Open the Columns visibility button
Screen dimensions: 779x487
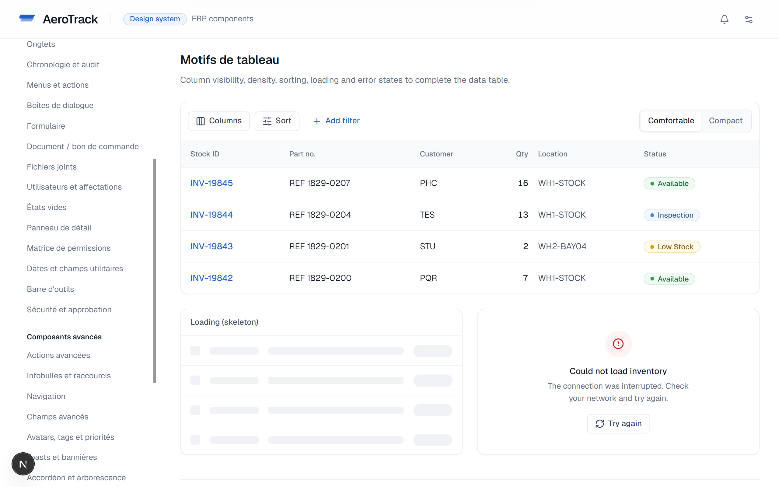pos(219,121)
